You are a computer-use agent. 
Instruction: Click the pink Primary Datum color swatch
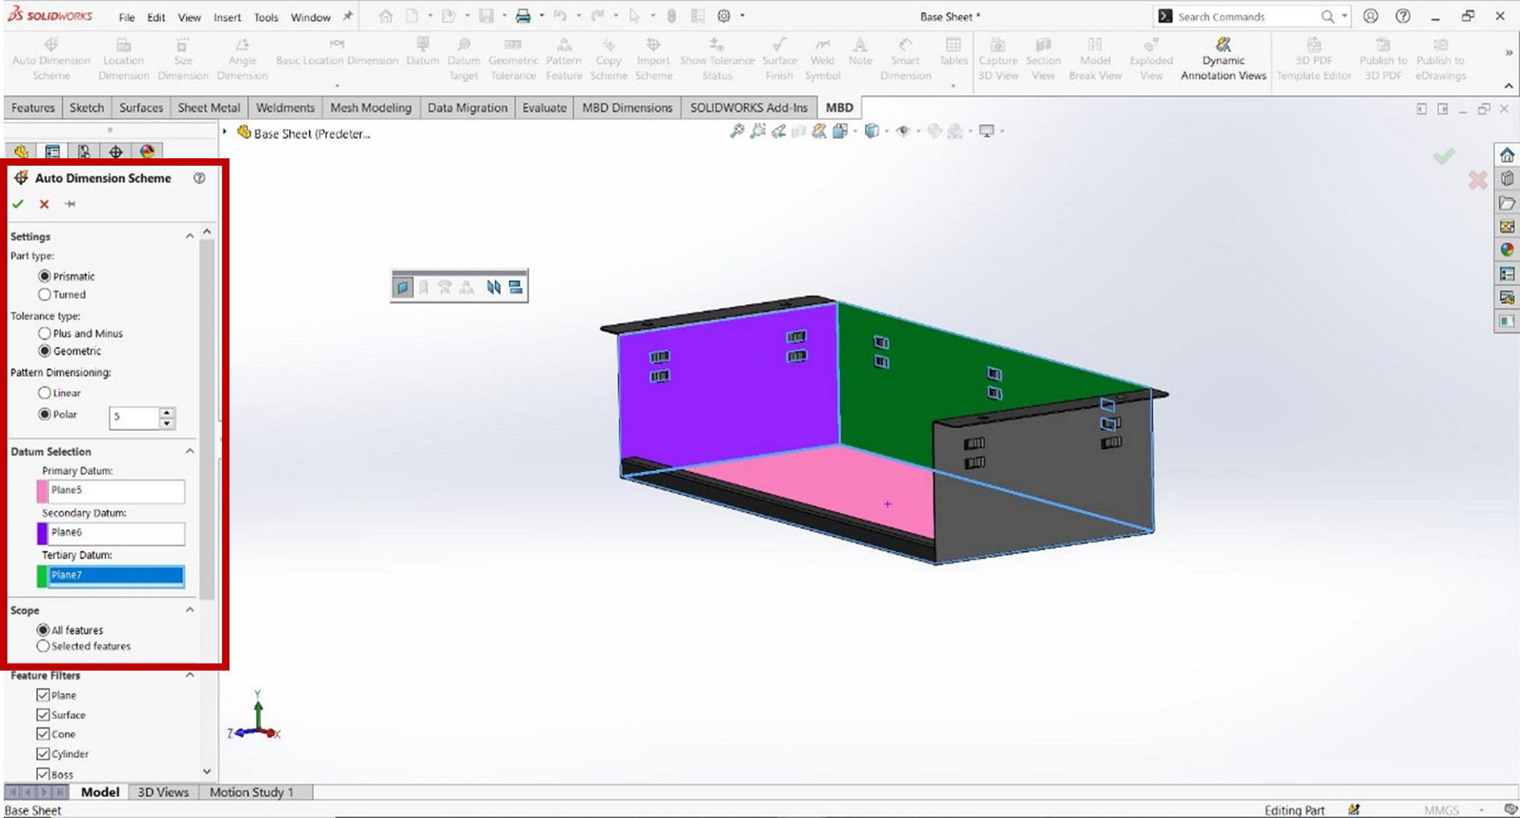tap(42, 491)
